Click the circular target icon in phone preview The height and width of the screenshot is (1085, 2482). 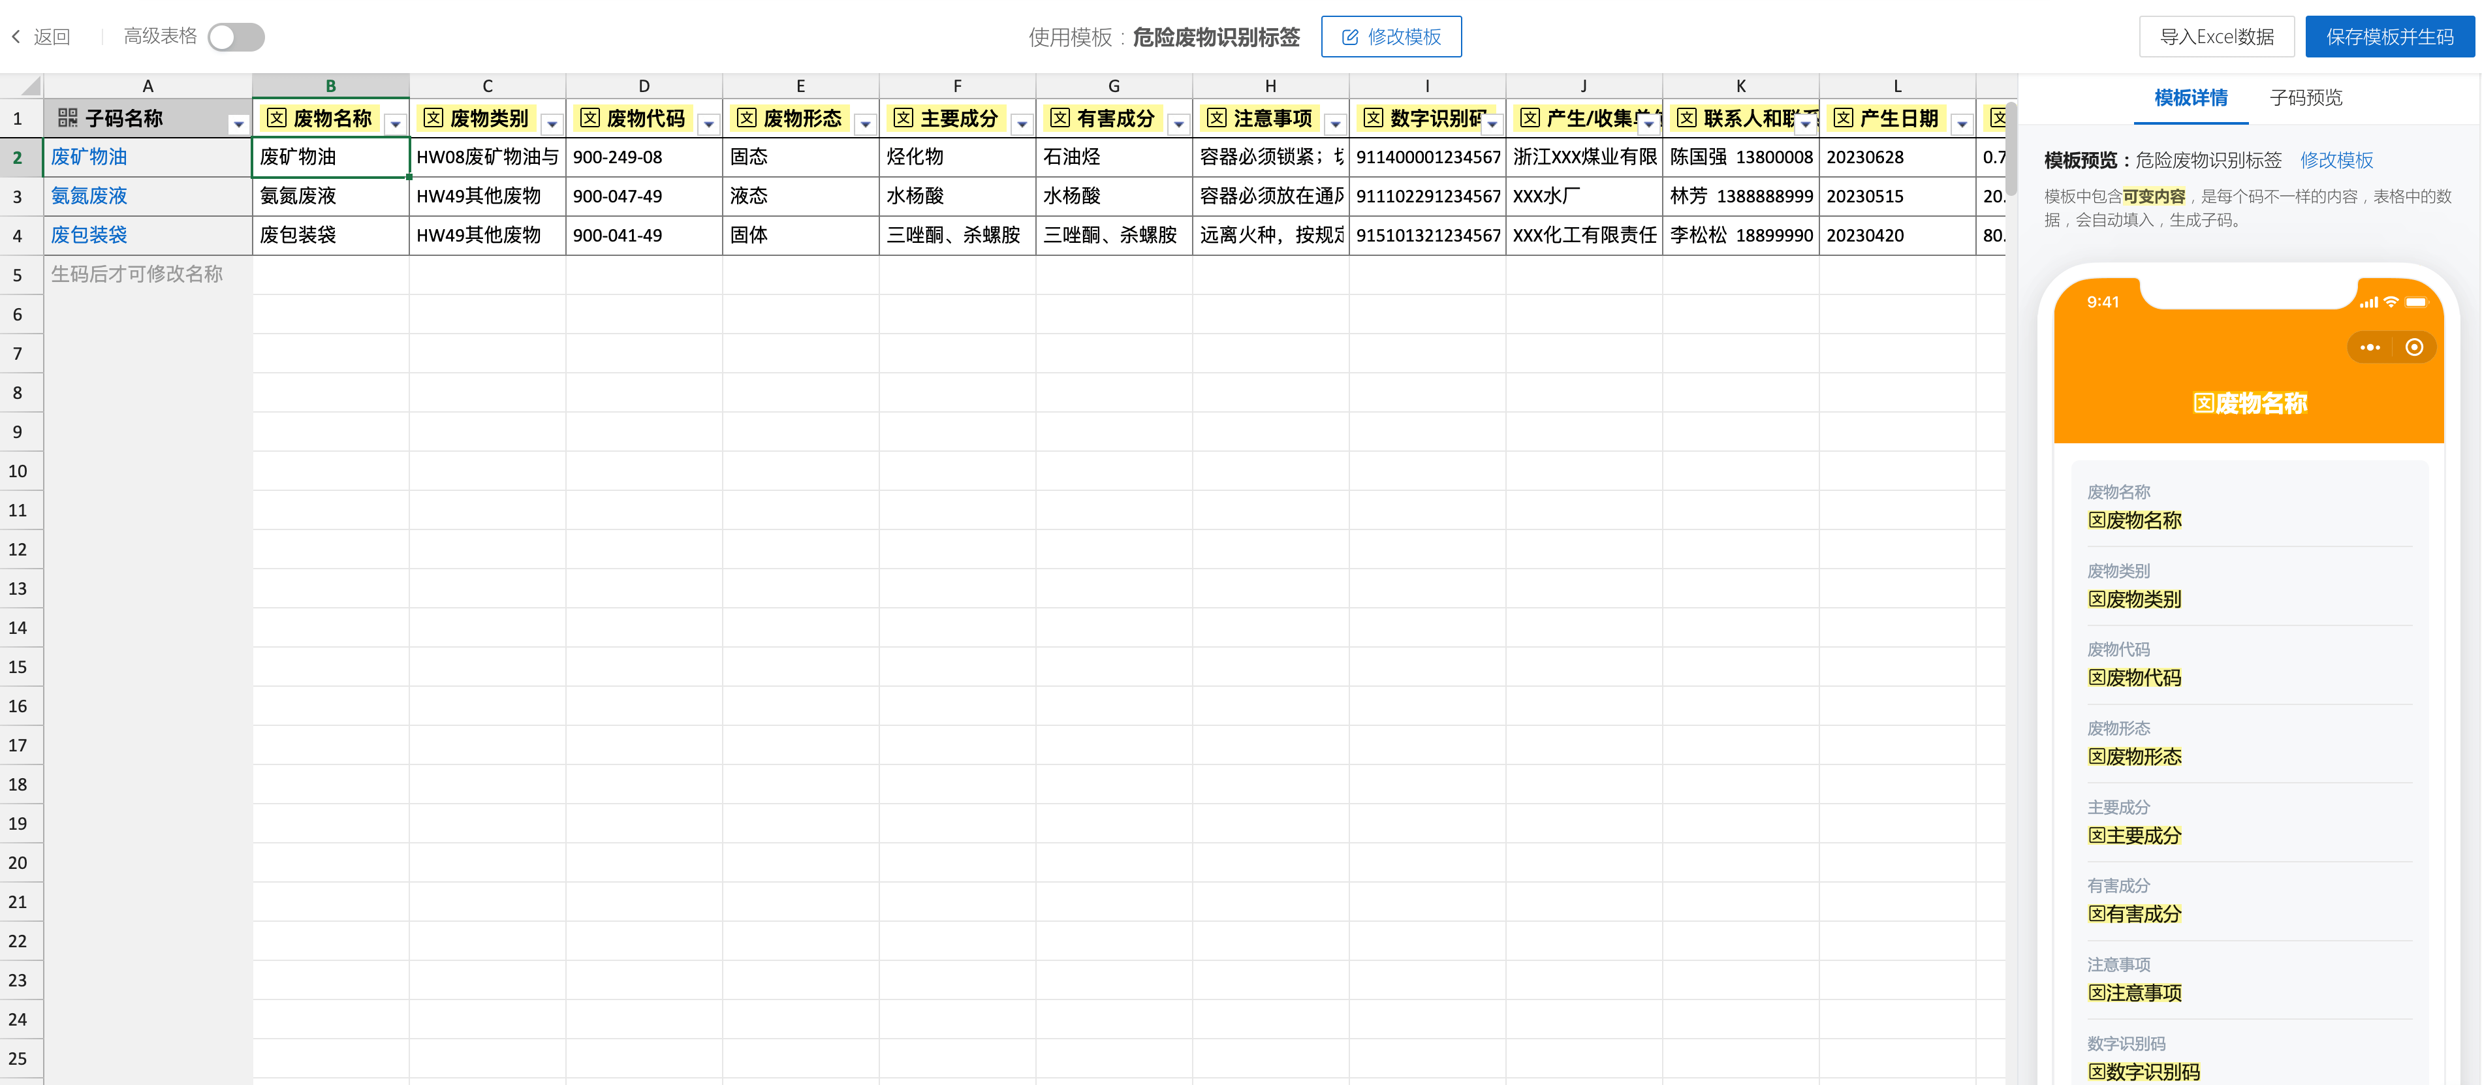tap(2415, 347)
